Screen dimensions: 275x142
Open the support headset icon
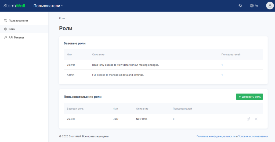(x=240, y=6)
